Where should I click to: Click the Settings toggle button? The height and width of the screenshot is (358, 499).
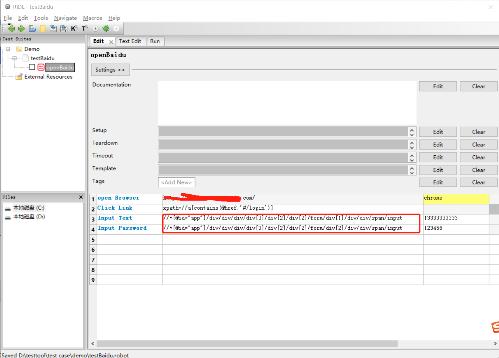point(110,70)
